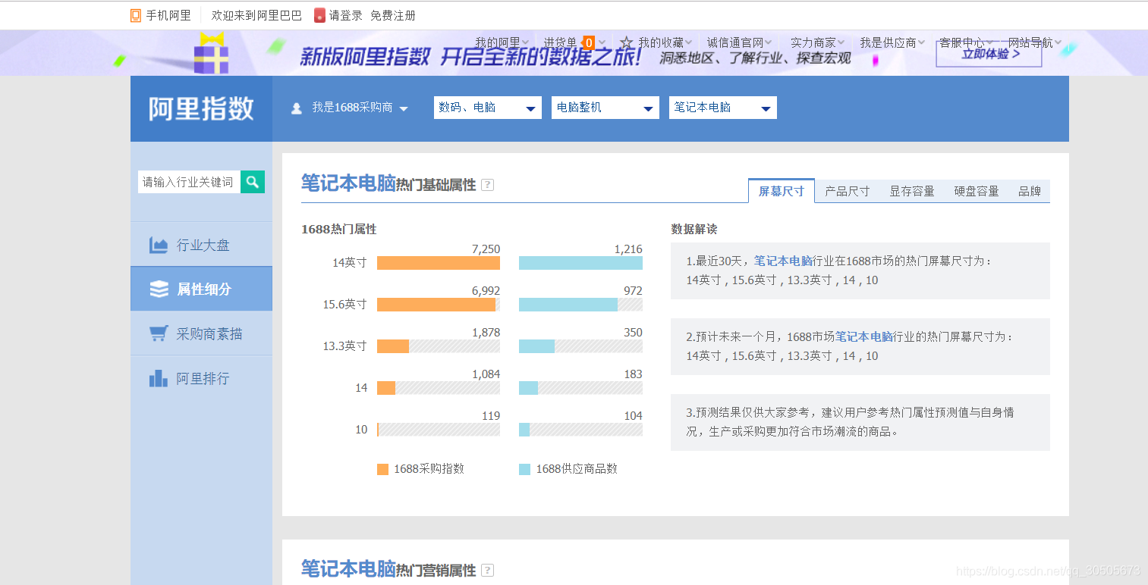Open 行业大盘 in the sidebar
1148x585 pixels.
click(201, 245)
